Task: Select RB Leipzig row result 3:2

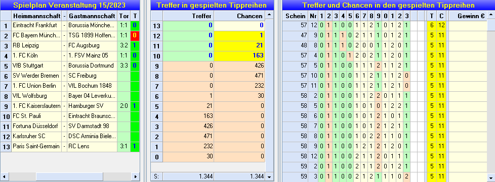Action: 123,45
